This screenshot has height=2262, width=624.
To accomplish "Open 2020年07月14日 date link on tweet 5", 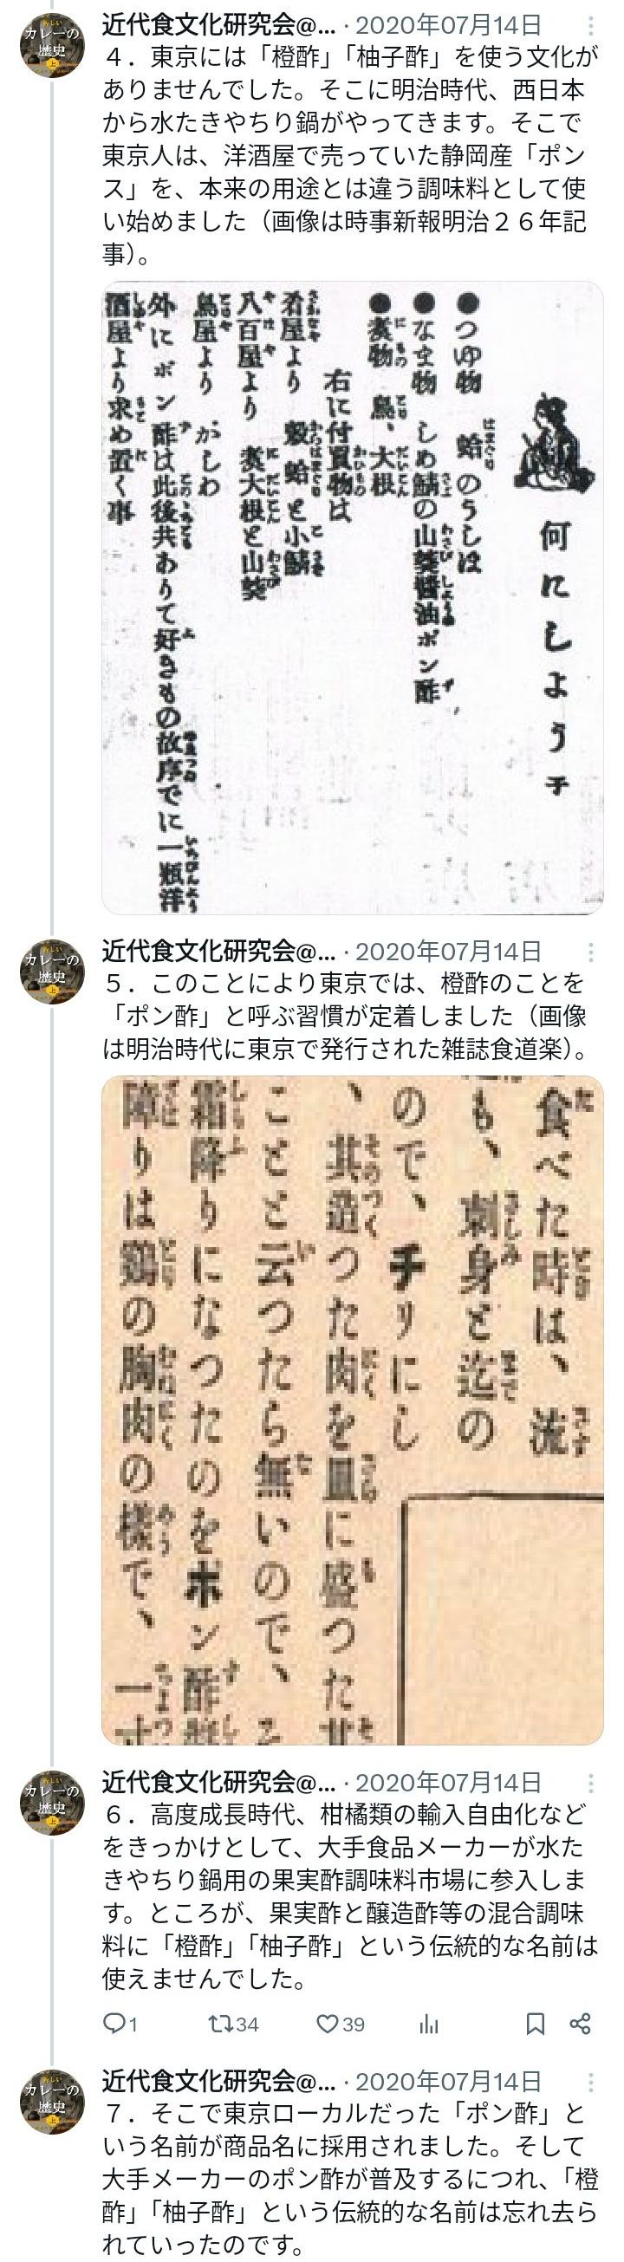I will (447, 951).
